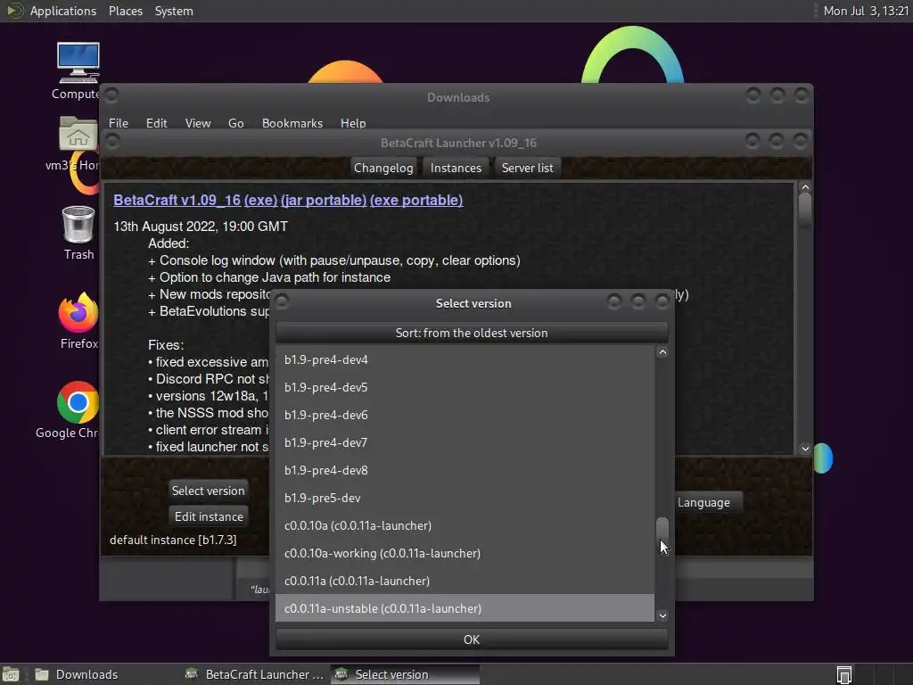Launch Google Chrome from the desktop

(78, 410)
